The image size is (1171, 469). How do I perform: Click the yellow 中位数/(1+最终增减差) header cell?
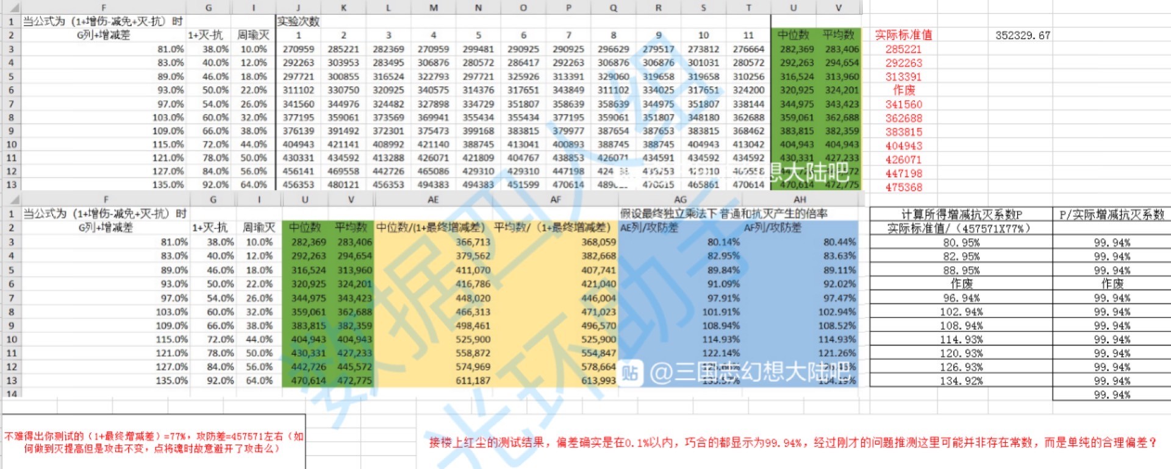(431, 228)
